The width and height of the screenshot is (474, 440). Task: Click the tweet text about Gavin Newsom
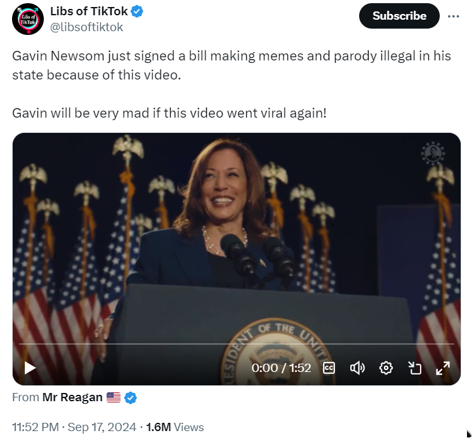[232, 65]
